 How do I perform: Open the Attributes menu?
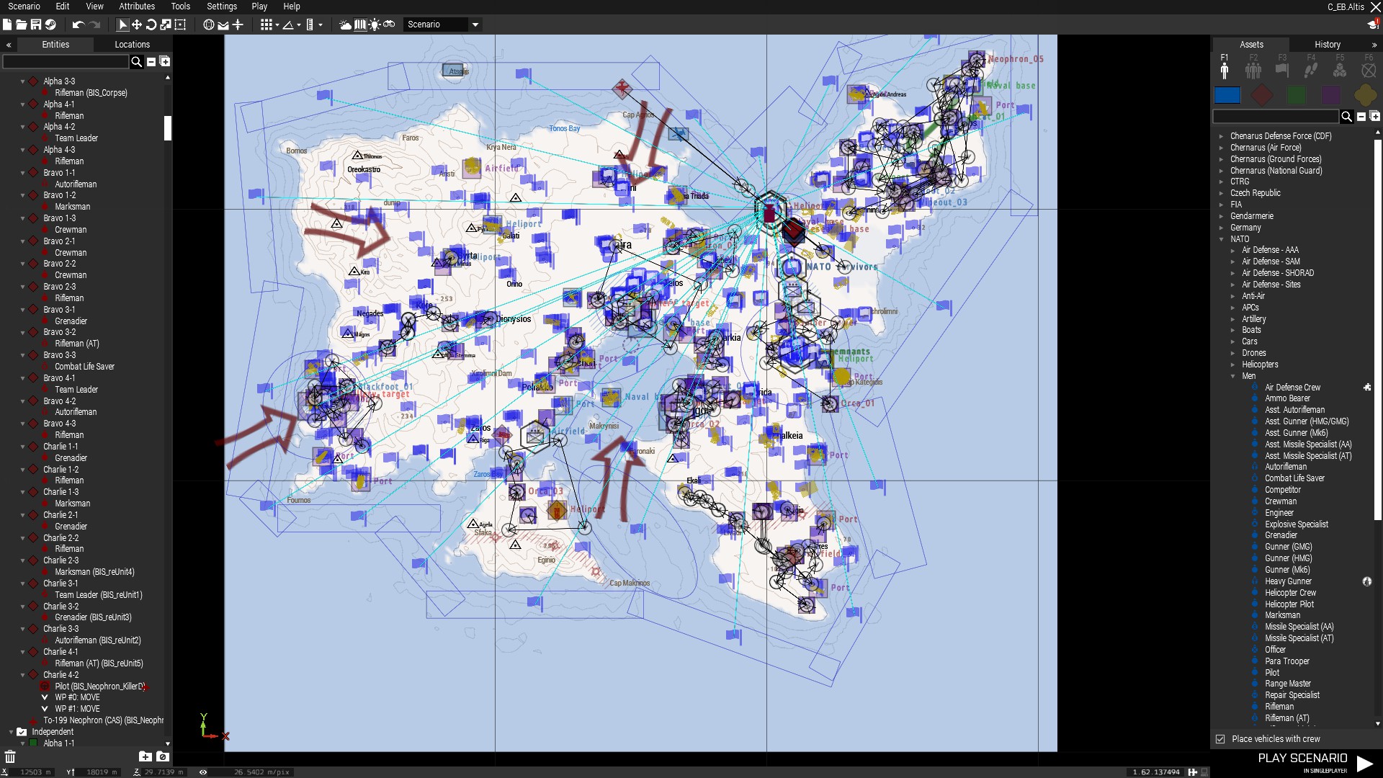pos(137,6)
